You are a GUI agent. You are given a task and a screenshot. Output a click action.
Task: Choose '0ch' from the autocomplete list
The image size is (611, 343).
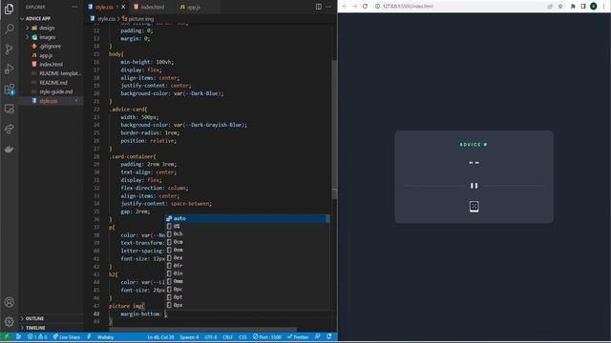247,234
